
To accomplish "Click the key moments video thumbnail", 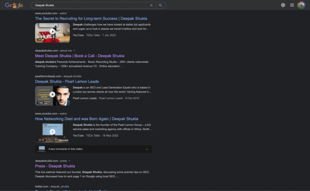I will point(42,149).
